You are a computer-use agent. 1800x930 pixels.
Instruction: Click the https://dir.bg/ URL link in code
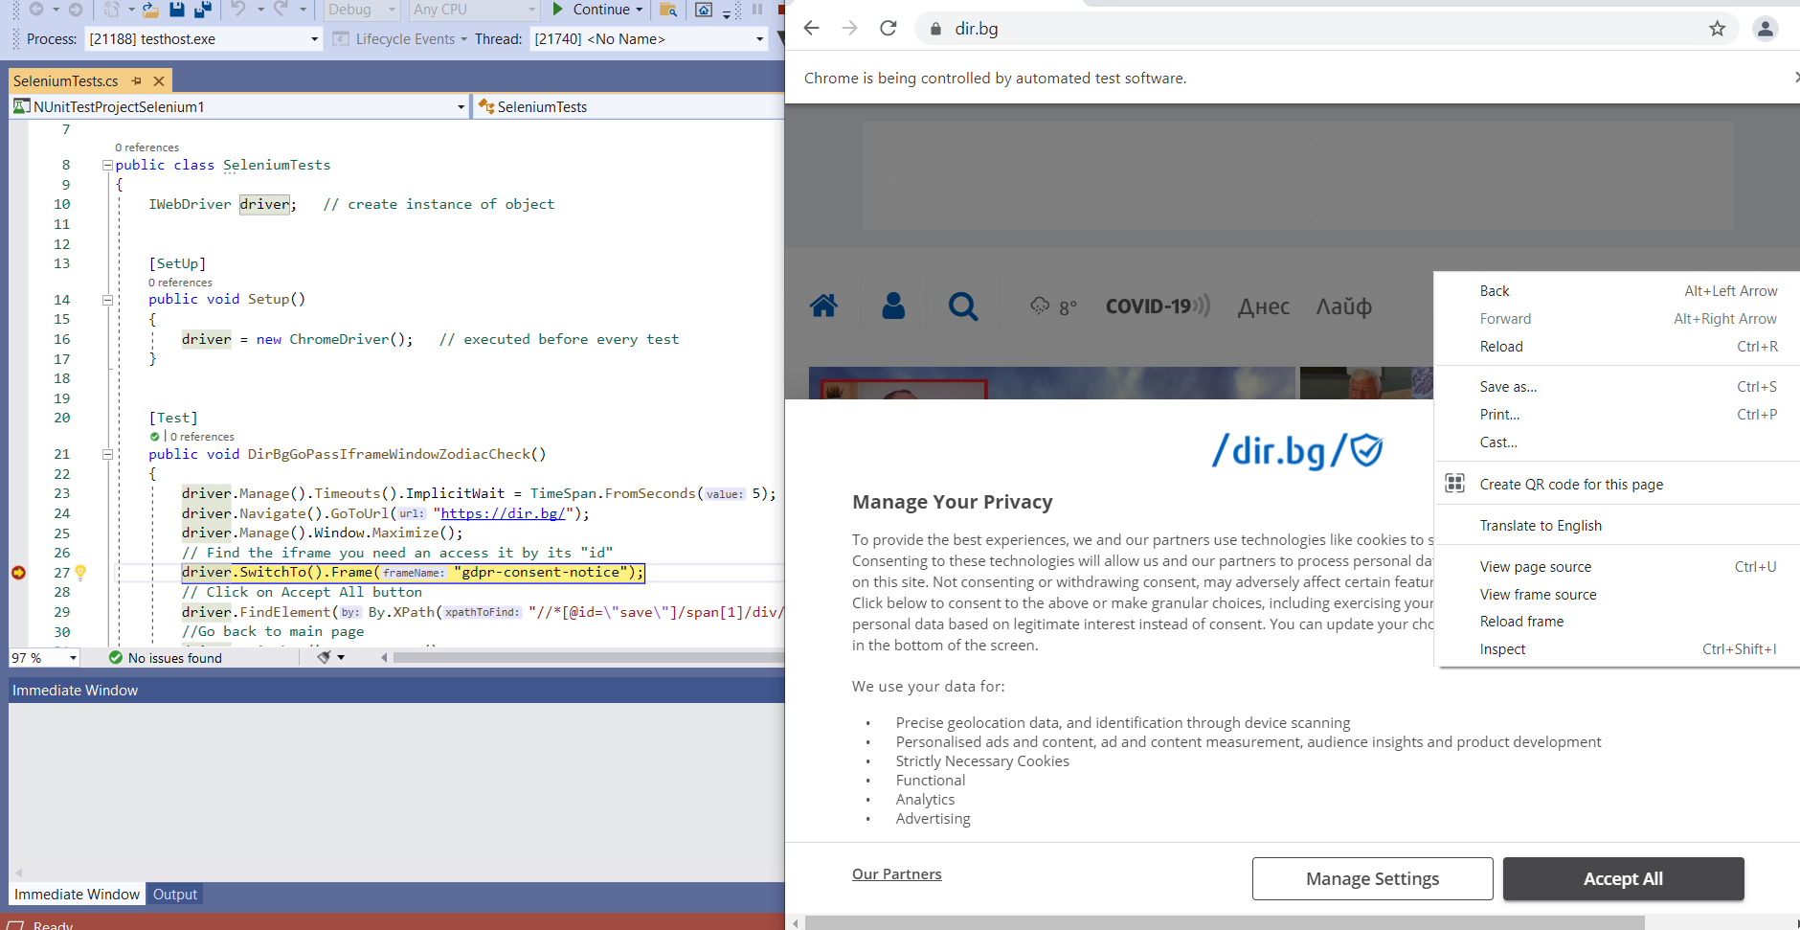click(502, 513)
